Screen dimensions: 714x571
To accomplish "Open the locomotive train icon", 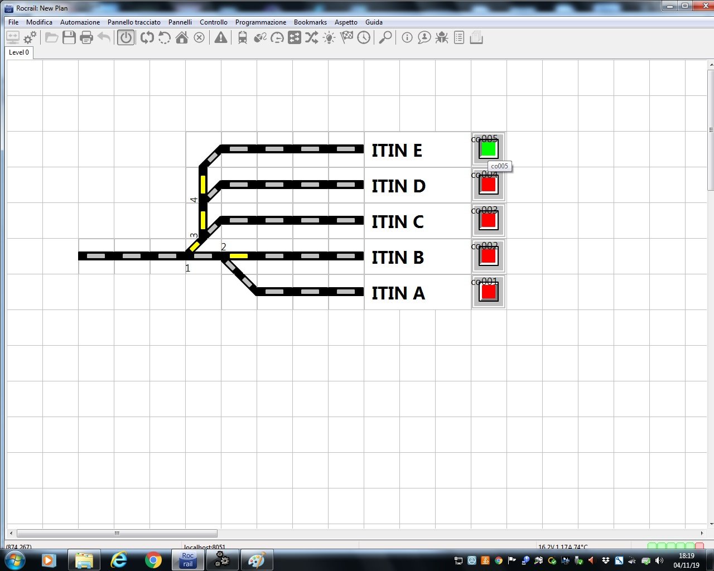I will coord(243,38).
